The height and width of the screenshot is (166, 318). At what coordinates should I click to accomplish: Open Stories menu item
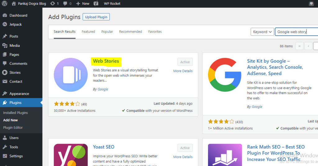click(x=21, y=72)
